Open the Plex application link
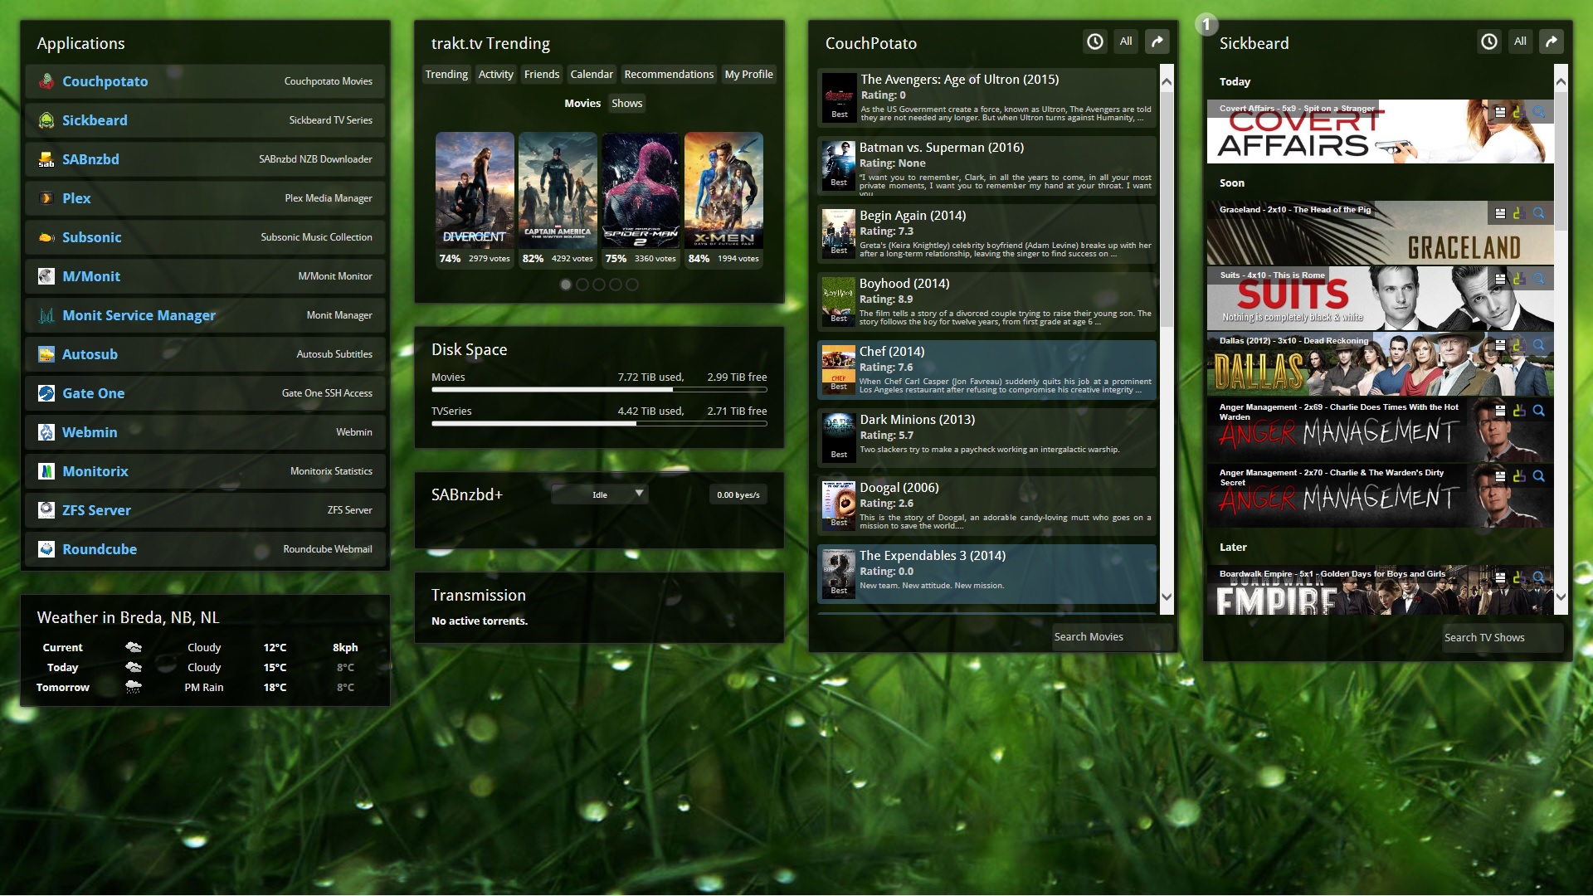The image size is (1593, 896). click(76, 198)
